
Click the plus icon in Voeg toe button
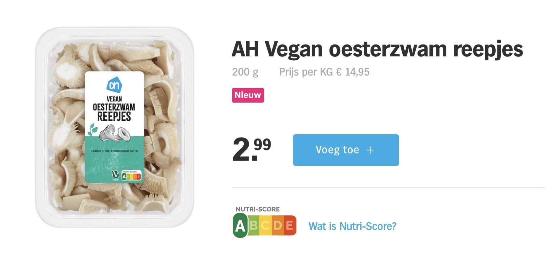pyautogui.click(x=370, y=150)
